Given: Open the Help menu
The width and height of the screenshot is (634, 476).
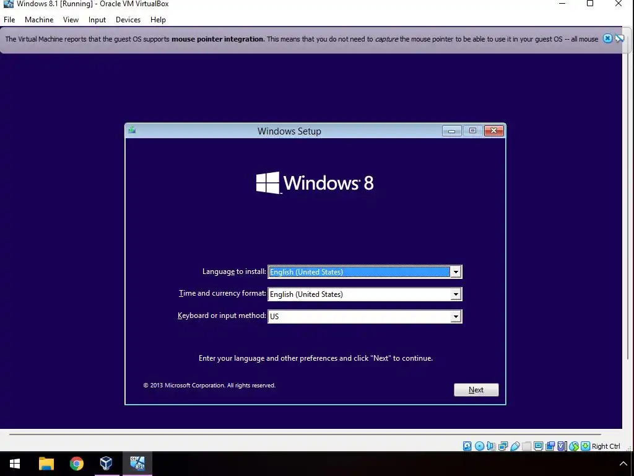Looking at the screenshot, I should tap(158, 19).
